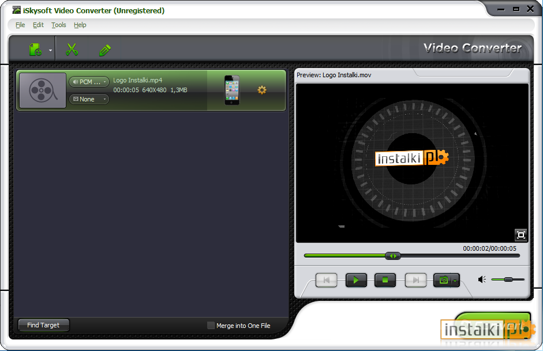Viewport: 543px width, 351px height.
Task: Mute audio using the speaker icon
Action: (x=482, y=280)
